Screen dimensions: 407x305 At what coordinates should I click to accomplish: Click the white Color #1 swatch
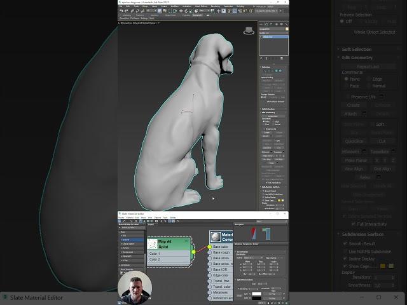point(256,294)
